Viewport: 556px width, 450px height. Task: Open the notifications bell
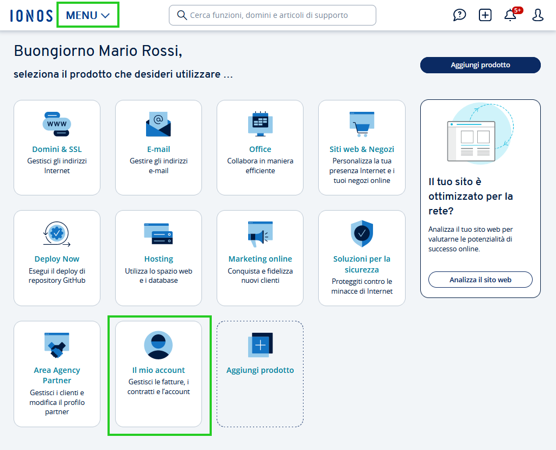pyautogui.click(x=510, y=15)
